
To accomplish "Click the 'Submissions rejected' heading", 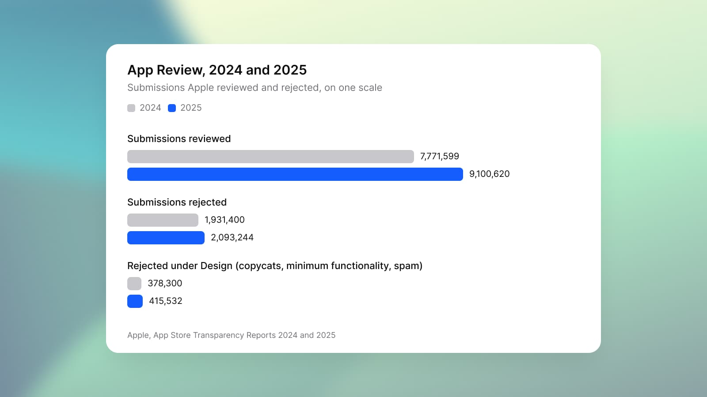I will 177,202.
